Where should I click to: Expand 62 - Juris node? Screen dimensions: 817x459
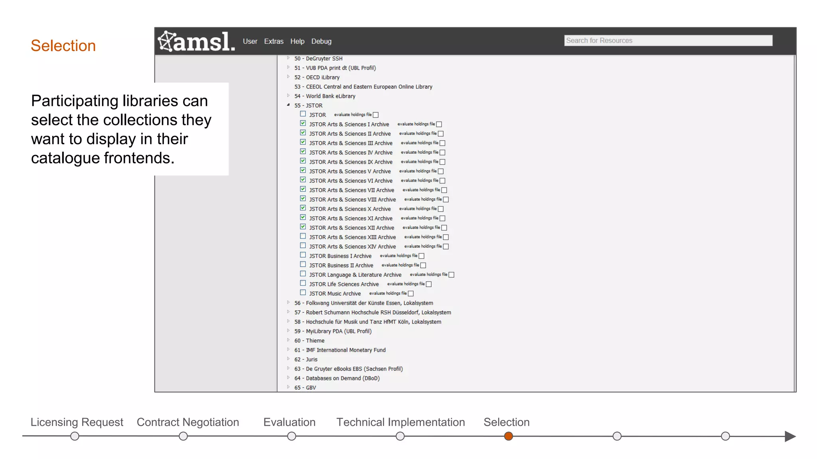pyautogui.click(x=288, y=359)
